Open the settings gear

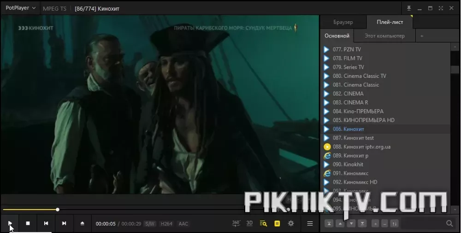291,223
